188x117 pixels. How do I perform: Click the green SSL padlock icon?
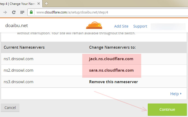click(31, 12)
